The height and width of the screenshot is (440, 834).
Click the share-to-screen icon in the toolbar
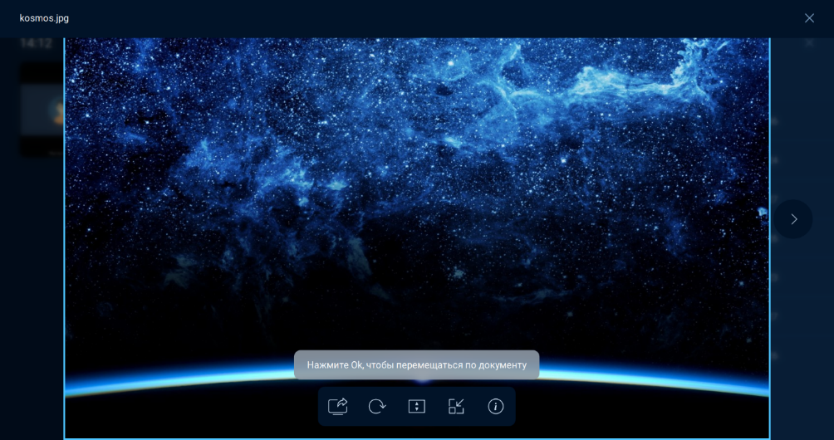tap(337, 406)
